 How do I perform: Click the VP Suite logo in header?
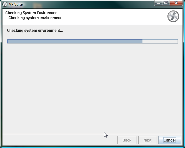(173, 16)
